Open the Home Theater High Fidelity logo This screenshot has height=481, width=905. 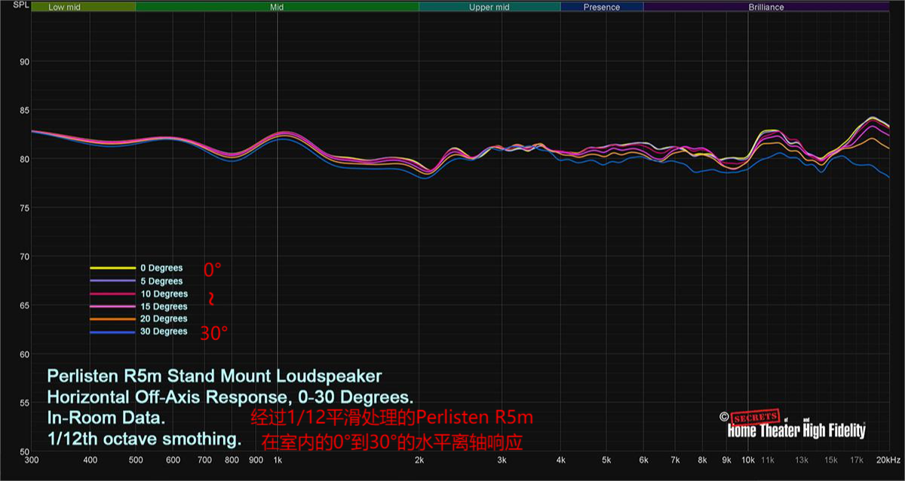[x=796, y=430]
